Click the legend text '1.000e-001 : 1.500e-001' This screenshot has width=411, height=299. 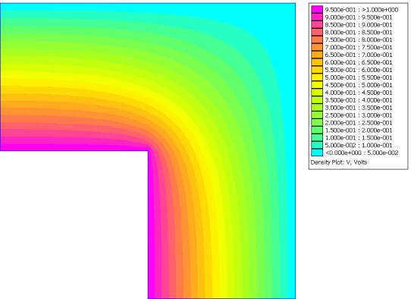(359, 138)
